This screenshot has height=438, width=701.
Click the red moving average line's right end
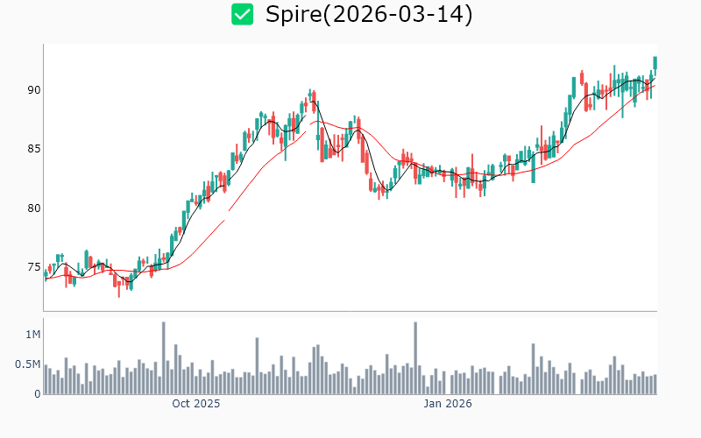click(x=654, y=85)
